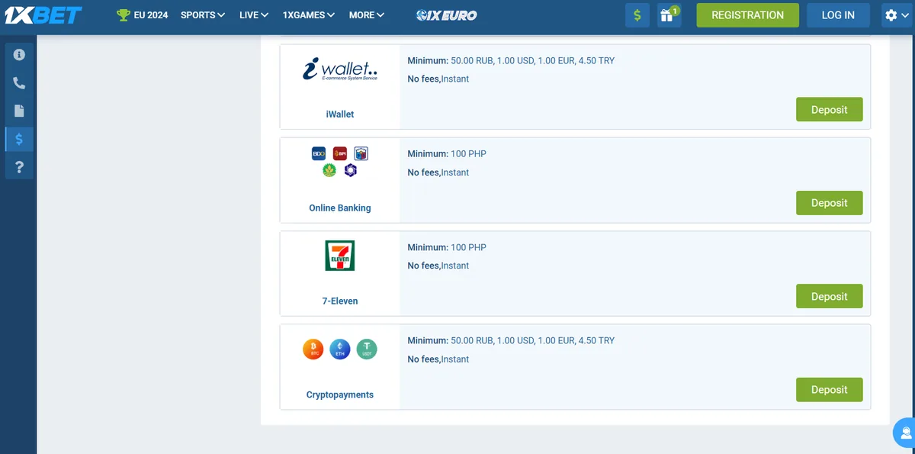Click the iWallet logo

click(x=340, y=70)
